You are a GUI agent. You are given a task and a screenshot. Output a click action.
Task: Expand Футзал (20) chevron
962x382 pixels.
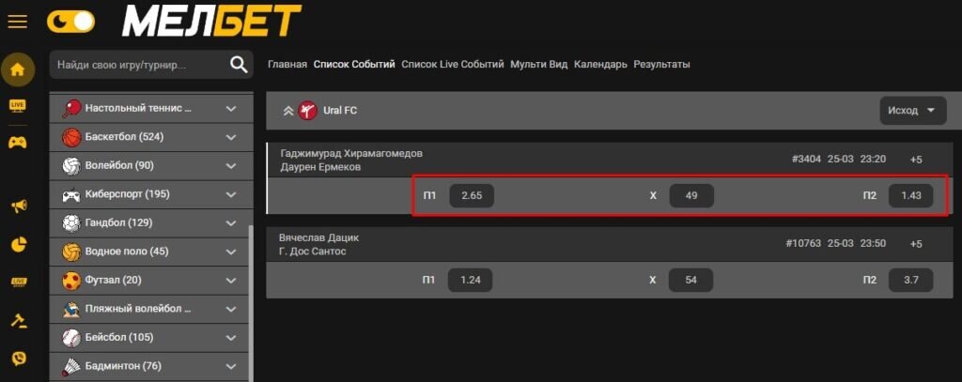(231, 281)
